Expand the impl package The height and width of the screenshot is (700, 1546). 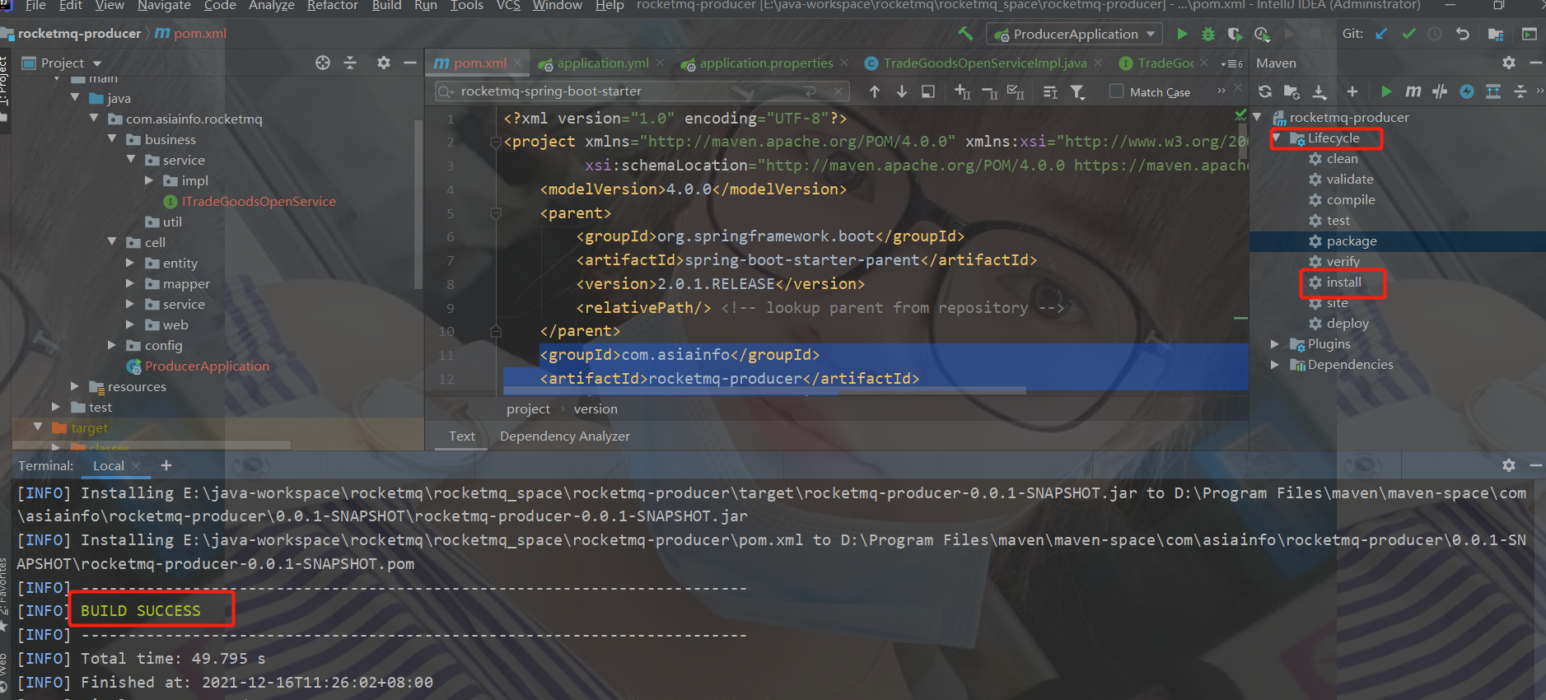point(149,180)
